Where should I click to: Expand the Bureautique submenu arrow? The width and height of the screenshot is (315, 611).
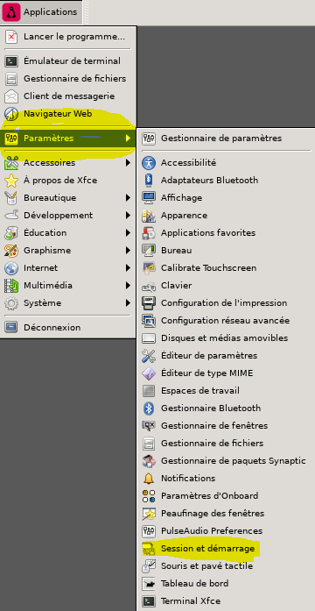click(128, 198)
